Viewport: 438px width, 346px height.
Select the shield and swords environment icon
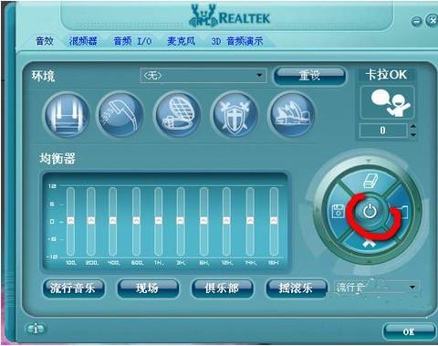point(235,115)
